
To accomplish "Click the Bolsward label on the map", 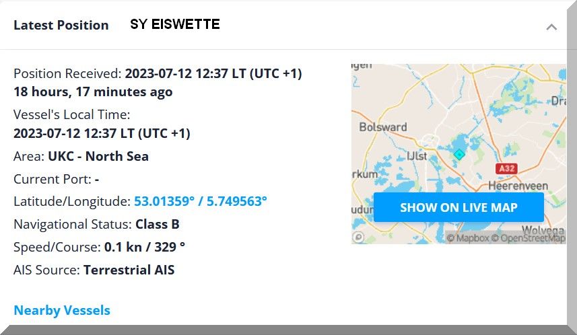I will tap(383, 126).
